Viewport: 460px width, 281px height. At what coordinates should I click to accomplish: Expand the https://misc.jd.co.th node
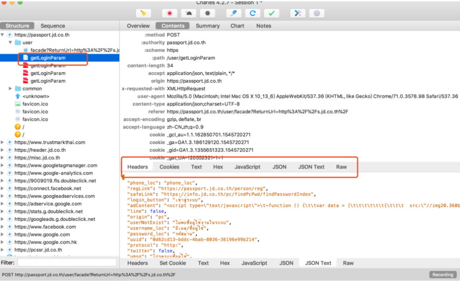coord(2,158)
